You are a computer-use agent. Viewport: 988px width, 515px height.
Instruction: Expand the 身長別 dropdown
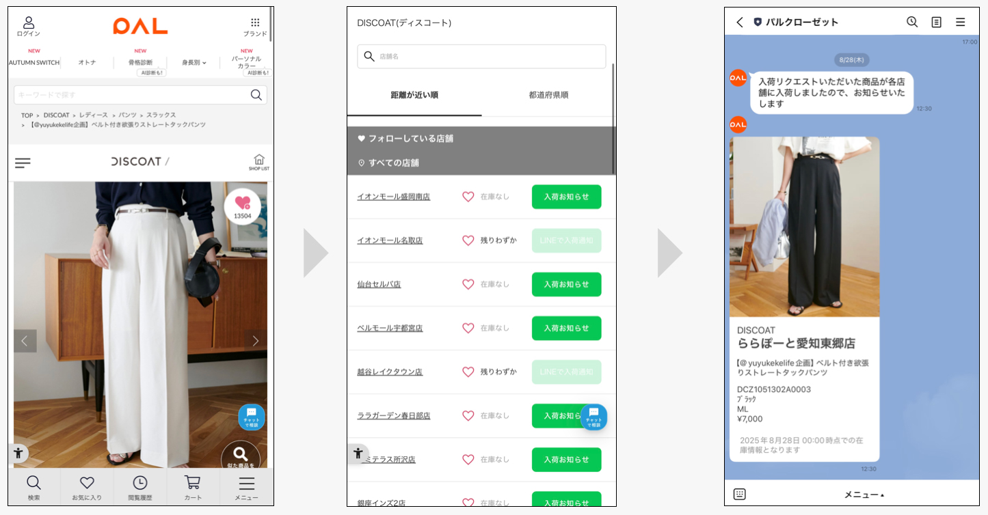(x=194, y=62)
